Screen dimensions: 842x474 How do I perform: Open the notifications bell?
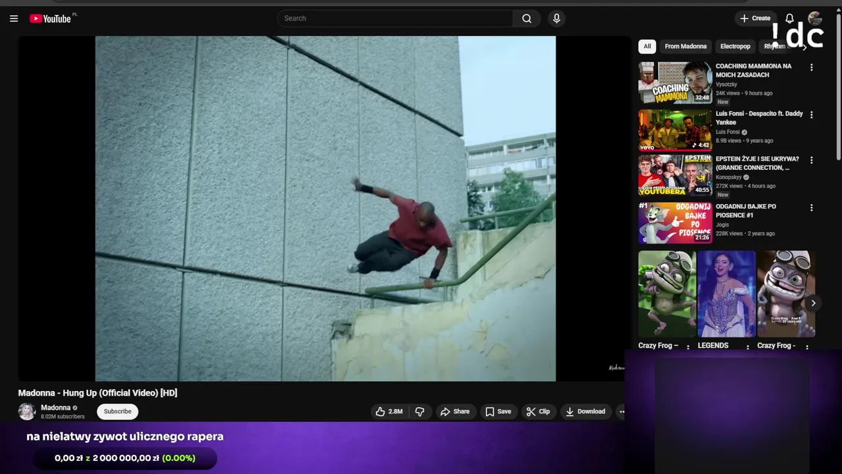click(789, 18)
